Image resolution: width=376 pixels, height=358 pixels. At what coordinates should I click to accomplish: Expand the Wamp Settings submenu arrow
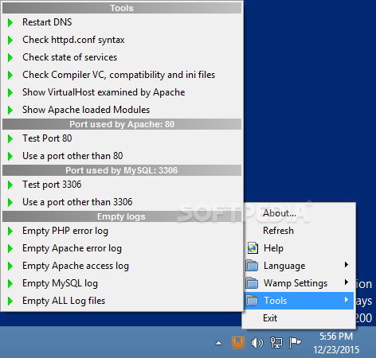(x=347, y=282)
